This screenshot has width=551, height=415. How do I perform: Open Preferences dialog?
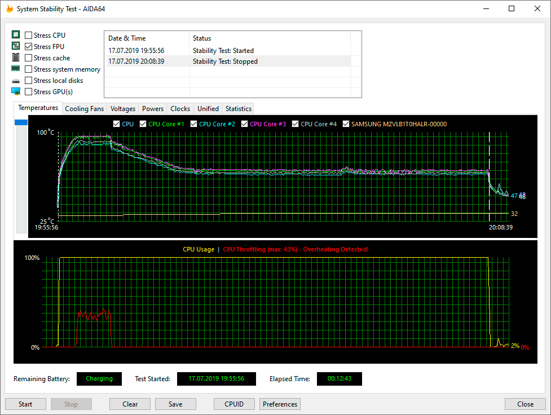280,404
